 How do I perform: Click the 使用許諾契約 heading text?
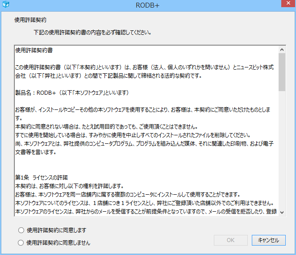30,20
